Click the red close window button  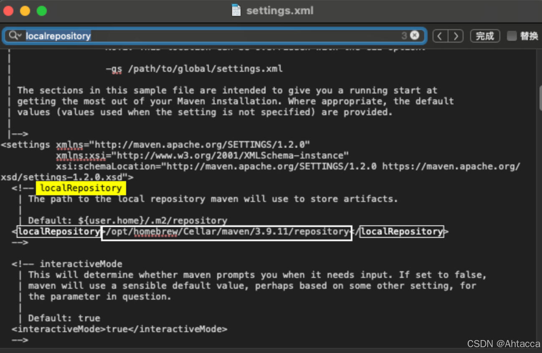pos(8,11)
